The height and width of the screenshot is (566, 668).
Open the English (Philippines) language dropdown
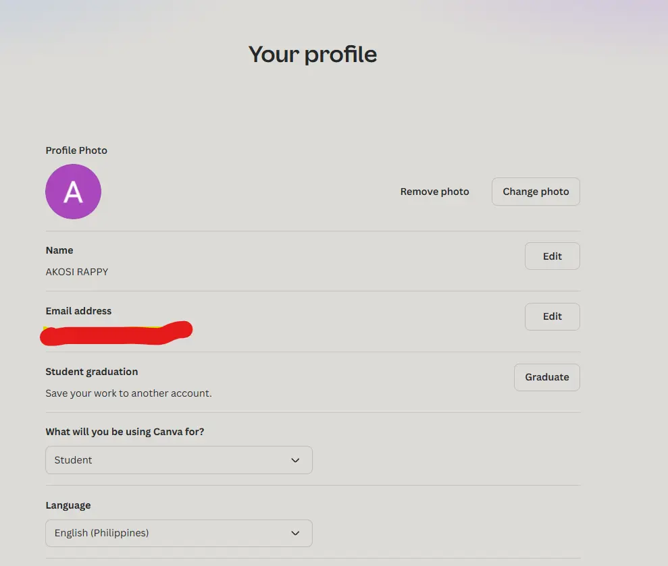click(179, 533)
